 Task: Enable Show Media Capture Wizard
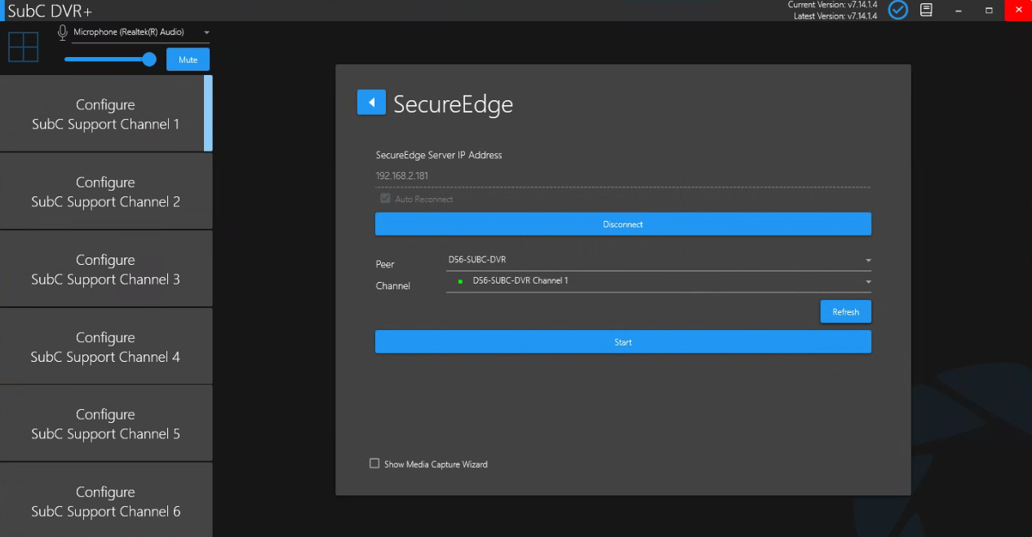(x=374, y=464)
